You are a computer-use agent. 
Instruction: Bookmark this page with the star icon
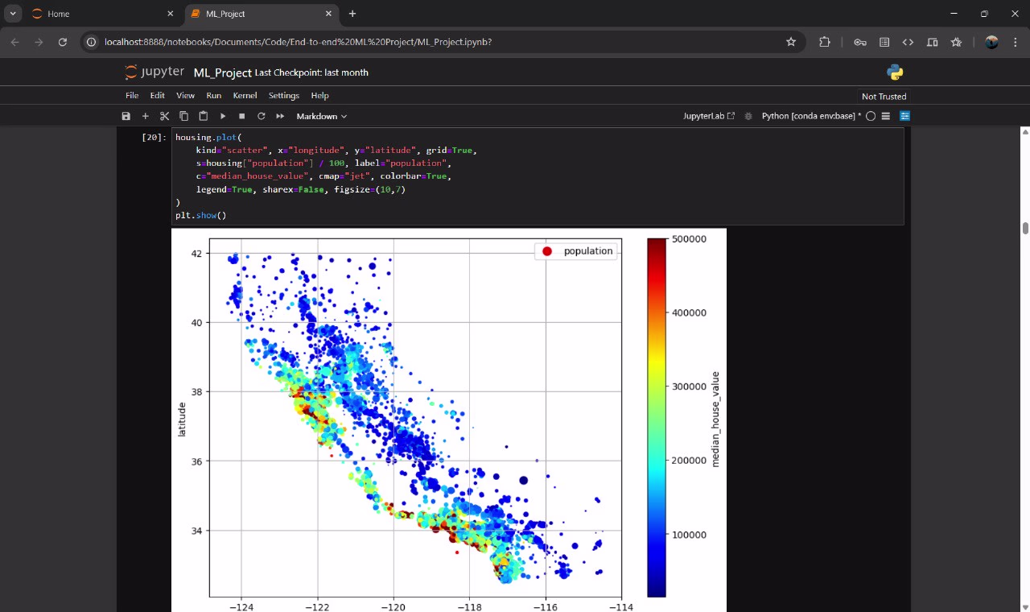click(x=791, y=42)
